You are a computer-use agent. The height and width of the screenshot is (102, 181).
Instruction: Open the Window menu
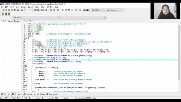point(50,7)
